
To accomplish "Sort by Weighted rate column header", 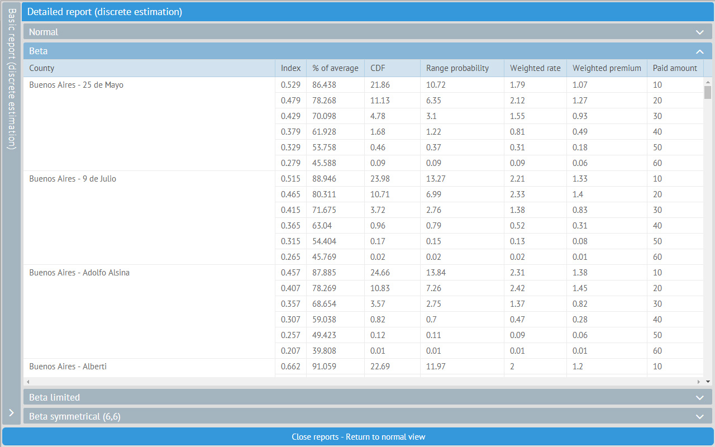I will (x=536, y=68).
